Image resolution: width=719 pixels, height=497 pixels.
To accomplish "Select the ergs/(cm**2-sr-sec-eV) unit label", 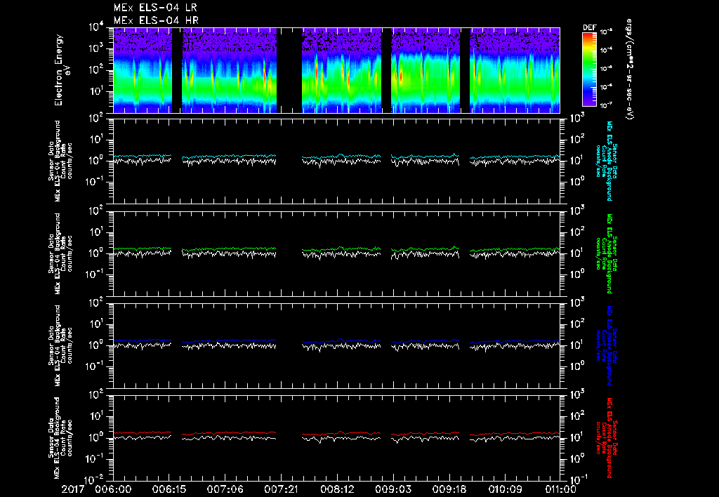I will pyautogui.click(x=629, y=69).
